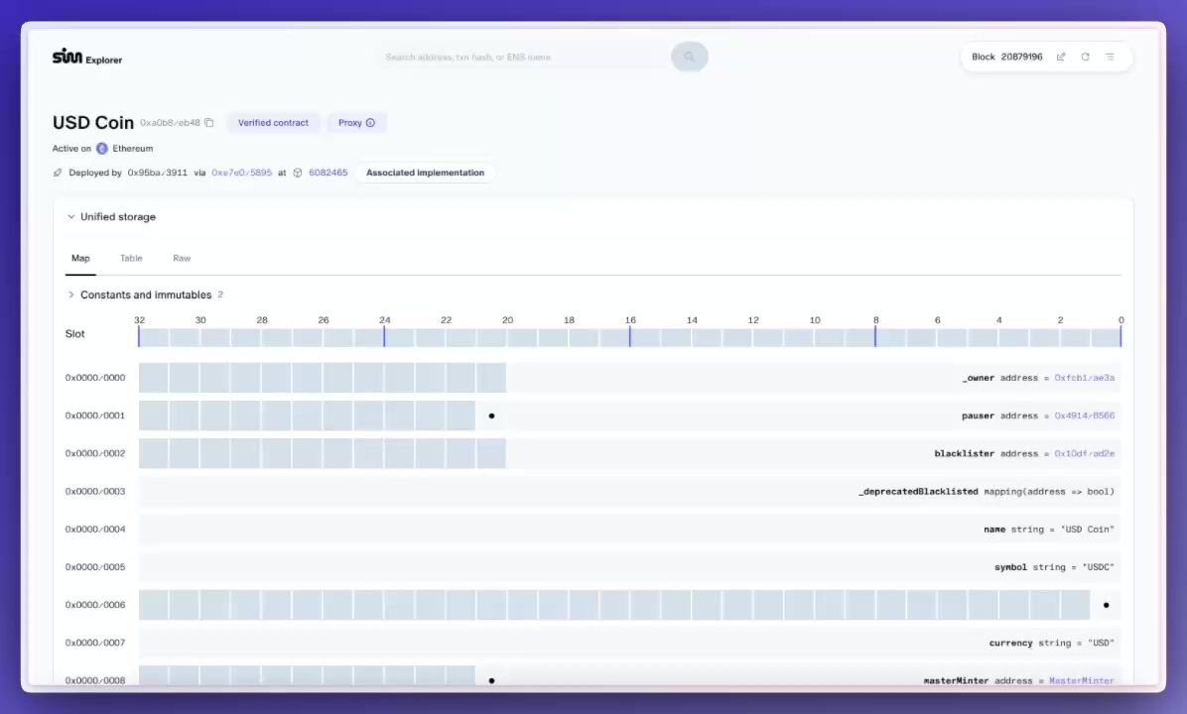The image size is (1187, 714).
Task: Click the block cube icon near 6082465
Action: [x=298, y=173]
